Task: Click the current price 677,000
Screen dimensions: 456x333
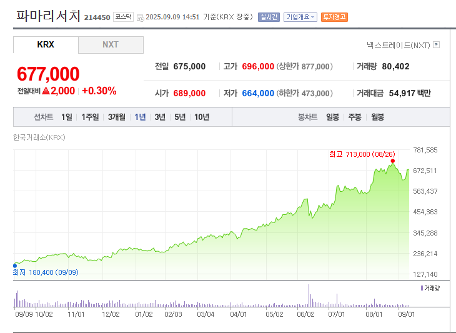Action: [48, 74]
